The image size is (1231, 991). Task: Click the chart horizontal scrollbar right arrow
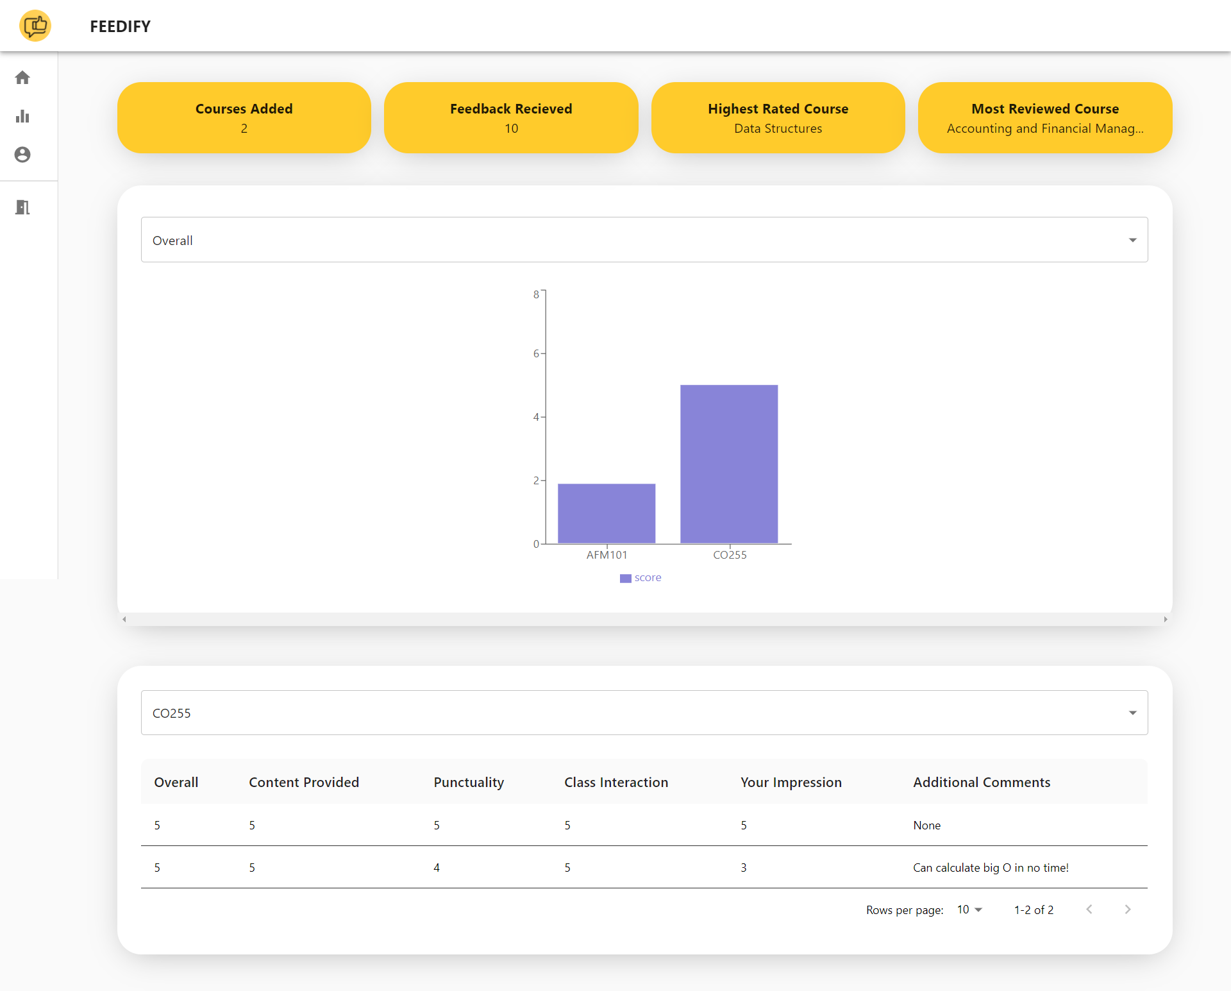pos(1165,619)
